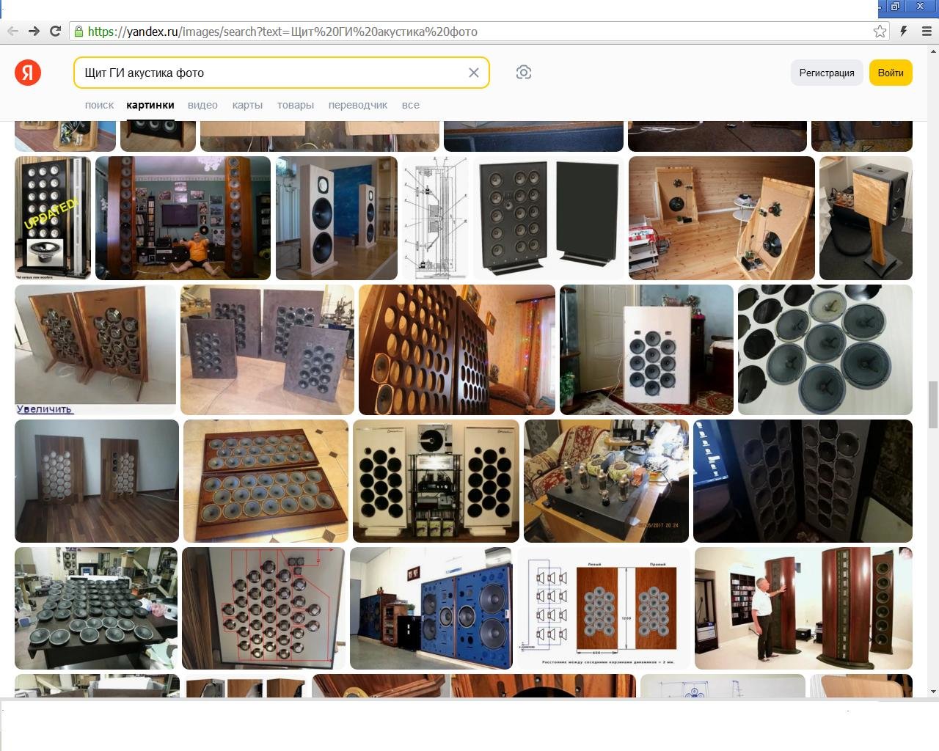Open the все tab
This screenshot has height=751, width=939.
click(x=411, y=105)
